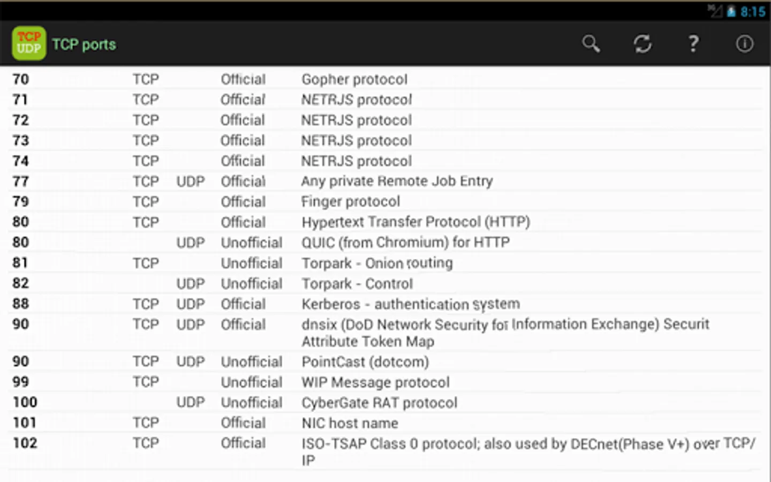The height and width of the screenshot is (482, 771).
Task: Select the NIC host name row
Action: [x=350, y=423]
